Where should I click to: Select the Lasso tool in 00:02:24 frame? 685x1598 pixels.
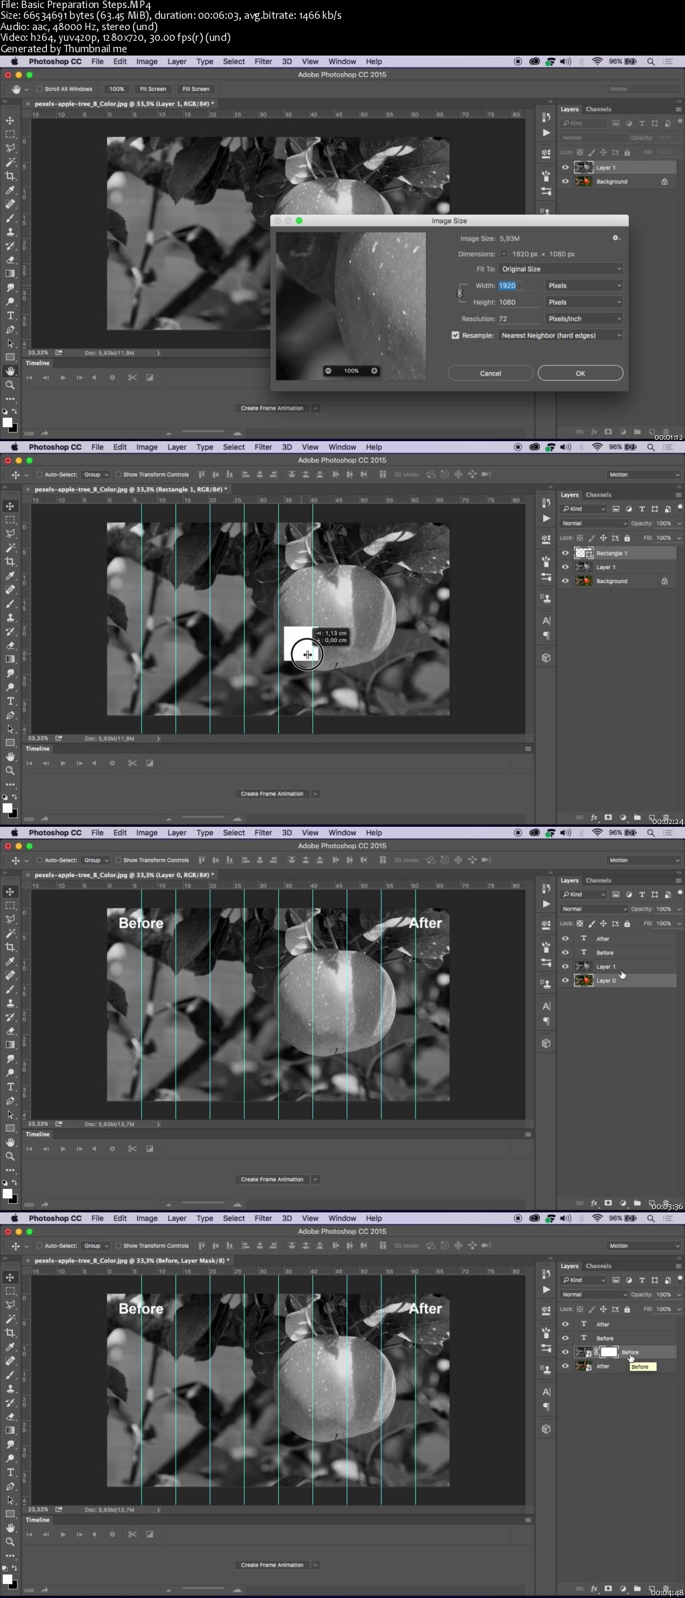10,534
